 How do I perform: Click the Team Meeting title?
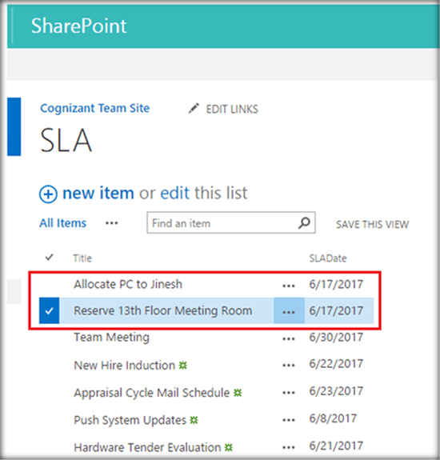point(111,338)
